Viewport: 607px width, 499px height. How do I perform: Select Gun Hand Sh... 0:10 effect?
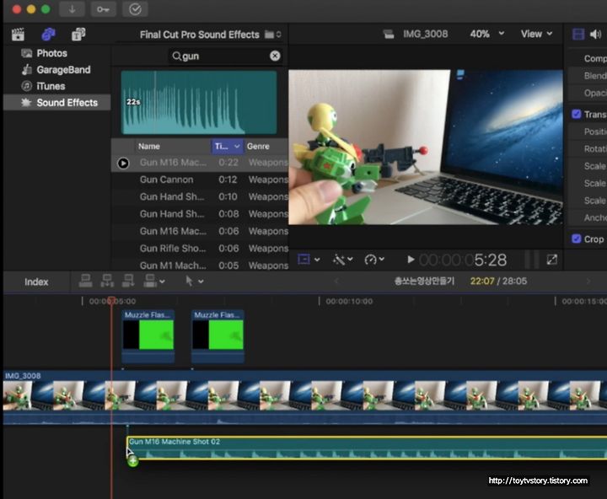click(x=200, y=196)
